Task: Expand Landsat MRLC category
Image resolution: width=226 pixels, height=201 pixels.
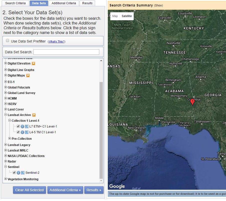Action: click(6, 150)
